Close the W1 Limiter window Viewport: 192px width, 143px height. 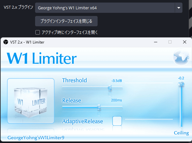(x=185, y=42)
